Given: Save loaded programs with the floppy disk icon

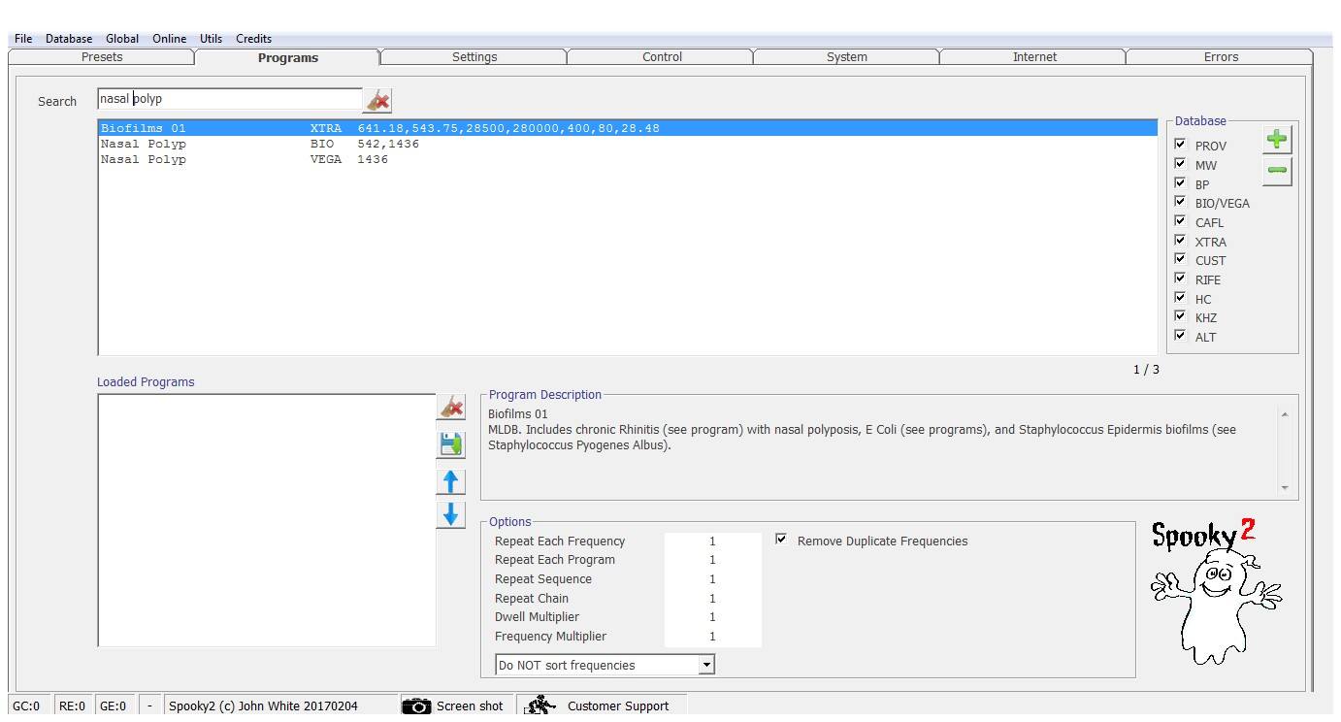Looking at the screenshot, I should (451, 444).
